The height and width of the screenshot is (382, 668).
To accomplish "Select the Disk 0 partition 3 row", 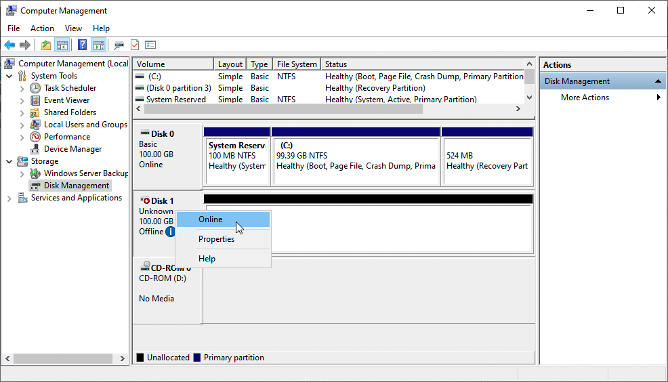I will point(329,88).
